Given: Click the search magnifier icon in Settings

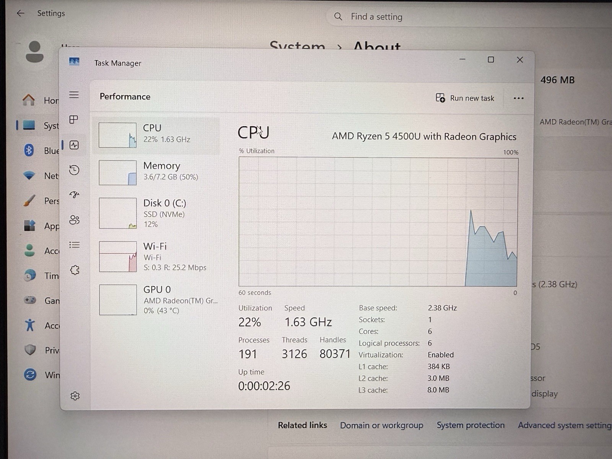Looking at the screenshot, I should 338,16.
